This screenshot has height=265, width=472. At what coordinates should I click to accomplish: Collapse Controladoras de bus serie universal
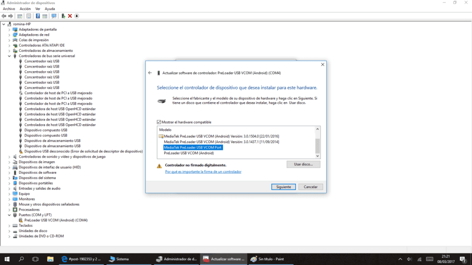pos(9,56)
